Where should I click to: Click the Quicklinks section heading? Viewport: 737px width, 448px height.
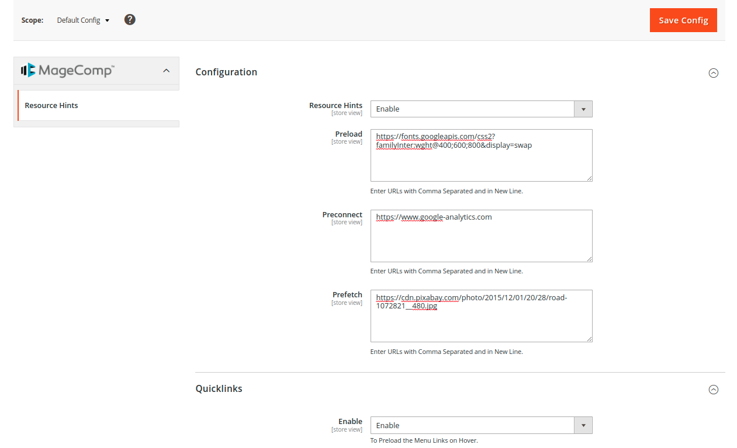(x=219, y=389)
